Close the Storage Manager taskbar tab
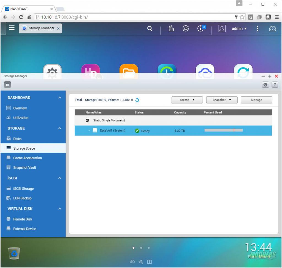The width and height of the screenshot is (282, 268). tap(58, 28)
